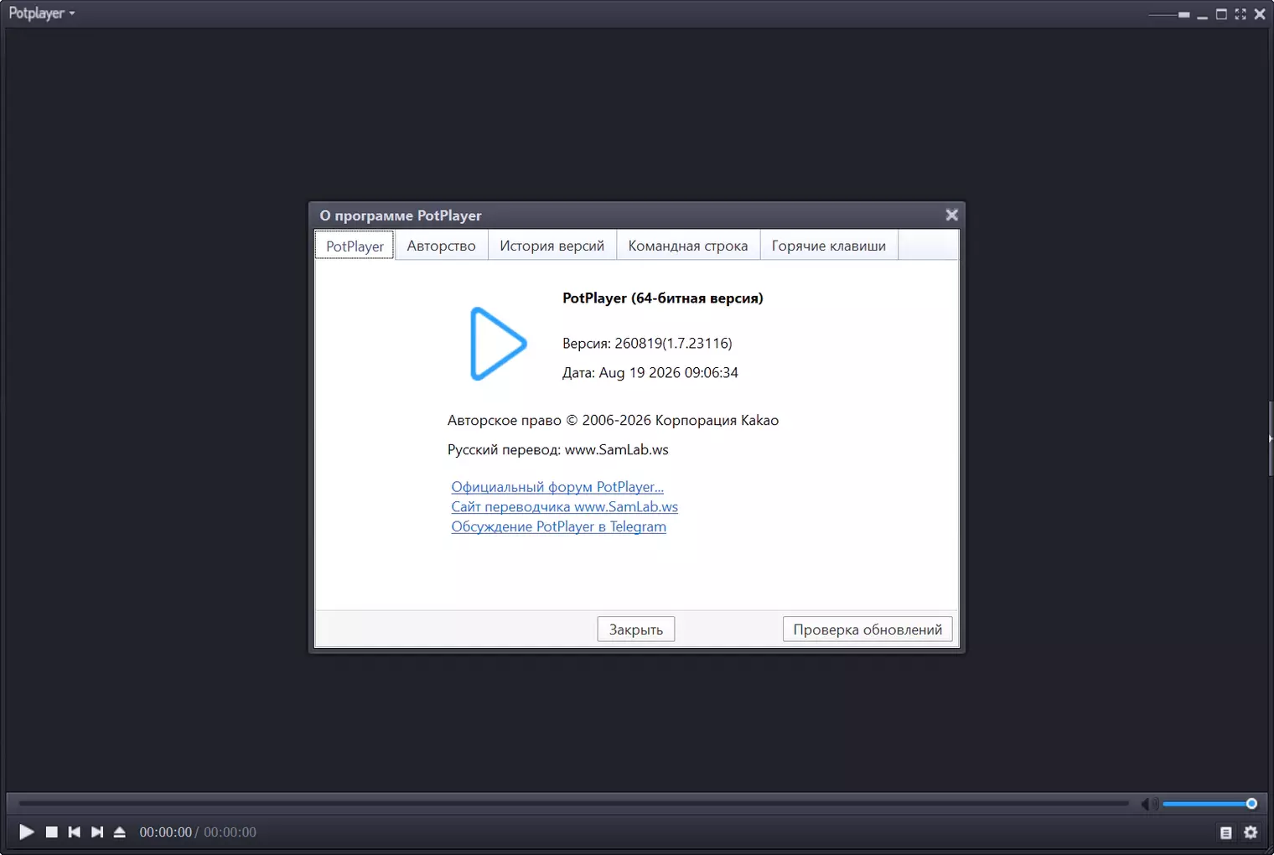Screen dimensions: 1274x855
Task: Expand the side panel handle on the right edge
Action: 1271,438
